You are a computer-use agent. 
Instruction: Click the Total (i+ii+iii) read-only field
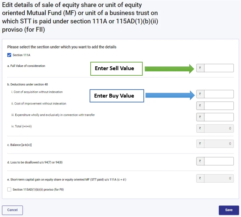(x=218, y=128)
